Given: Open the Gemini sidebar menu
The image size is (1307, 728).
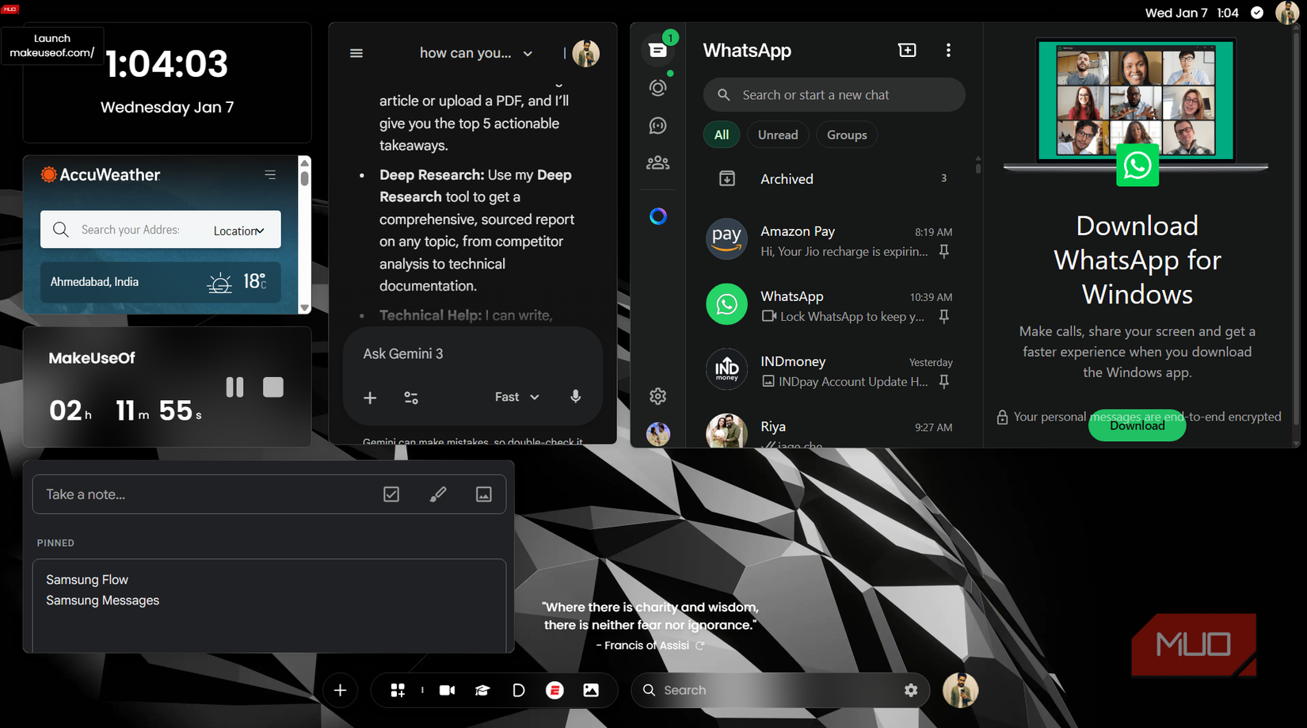Looking at the screenshot, I should tap(356, 53).
